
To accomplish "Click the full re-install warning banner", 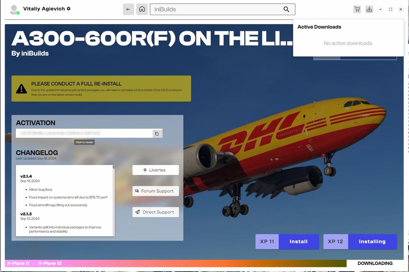I will pyautogui.click(x=101, y=88).
